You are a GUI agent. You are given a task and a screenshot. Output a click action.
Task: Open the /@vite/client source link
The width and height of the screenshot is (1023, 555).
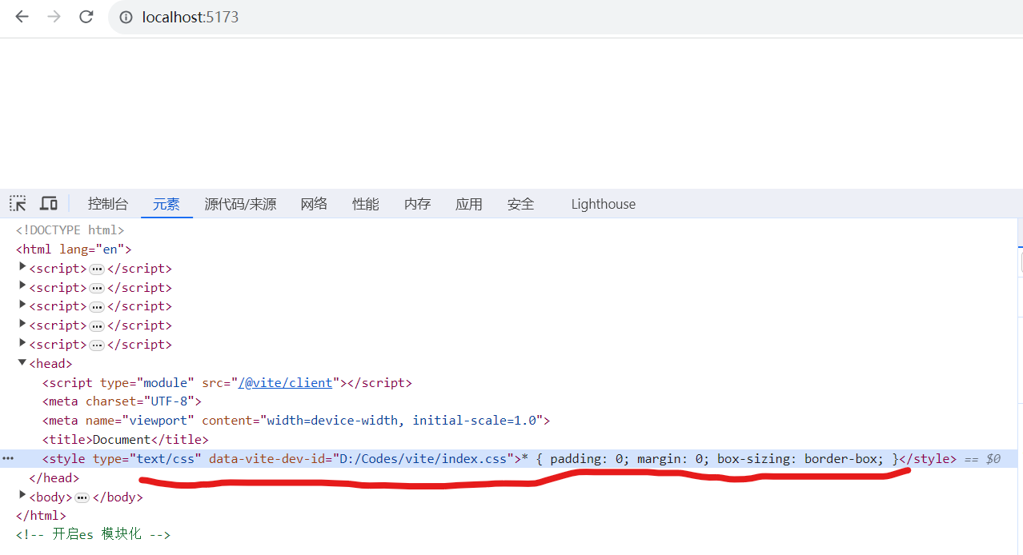285,382
